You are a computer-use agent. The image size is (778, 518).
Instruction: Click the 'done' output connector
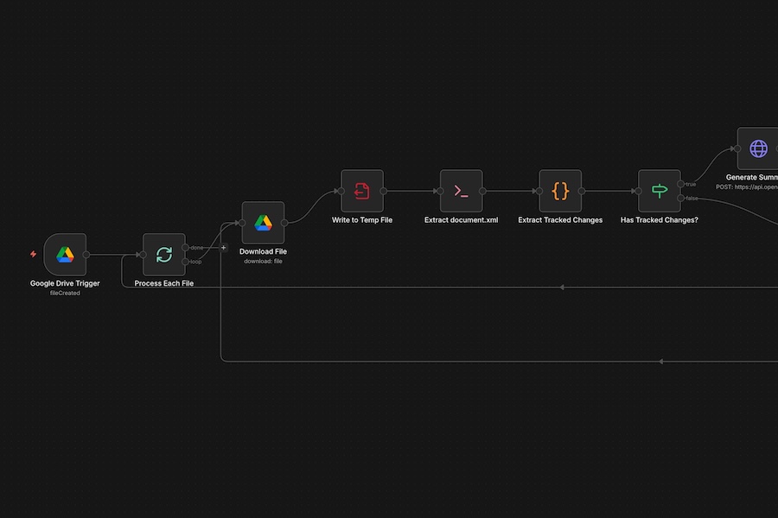(185, 248)
